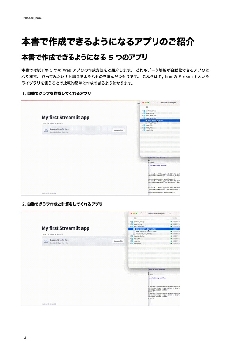Open list view options in app 2 Finder toolbar

pyautogui.click(x=171, y=213)
